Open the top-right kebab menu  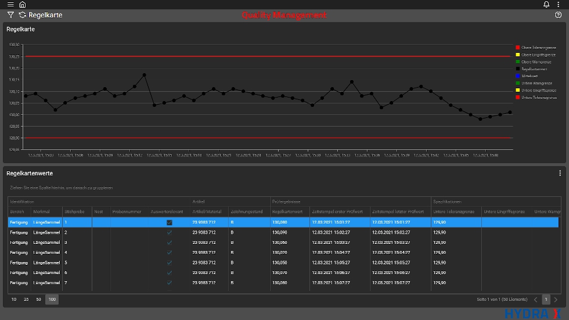559,5
